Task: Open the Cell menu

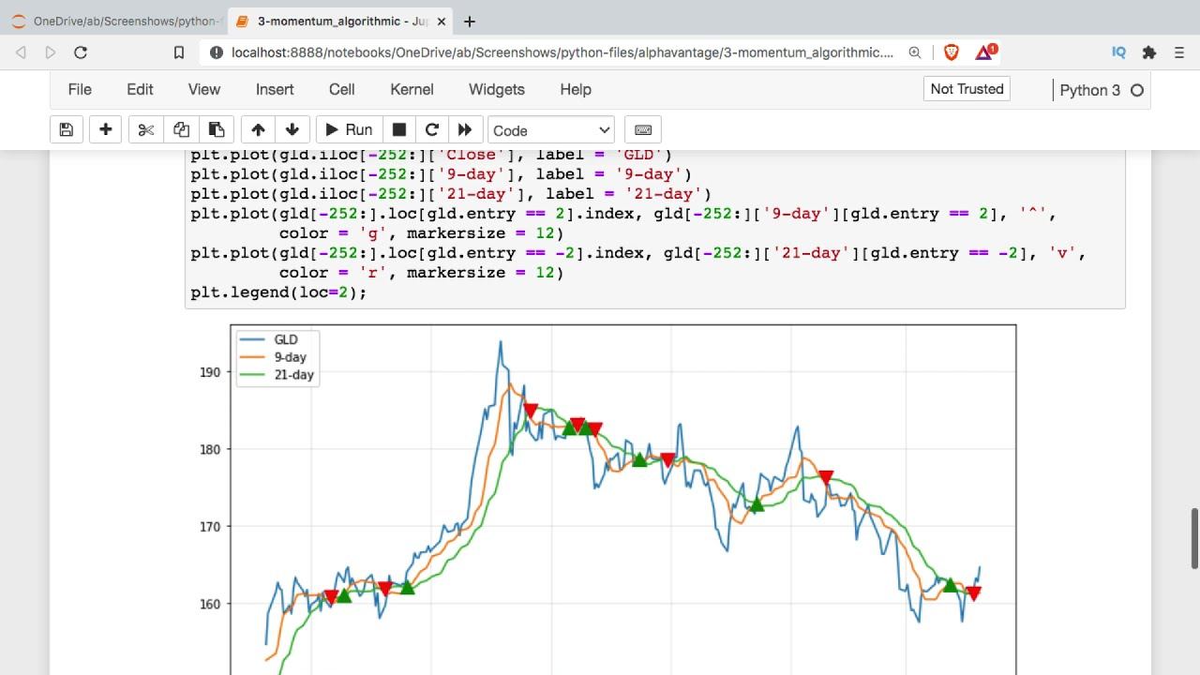Action: point(342,89)
